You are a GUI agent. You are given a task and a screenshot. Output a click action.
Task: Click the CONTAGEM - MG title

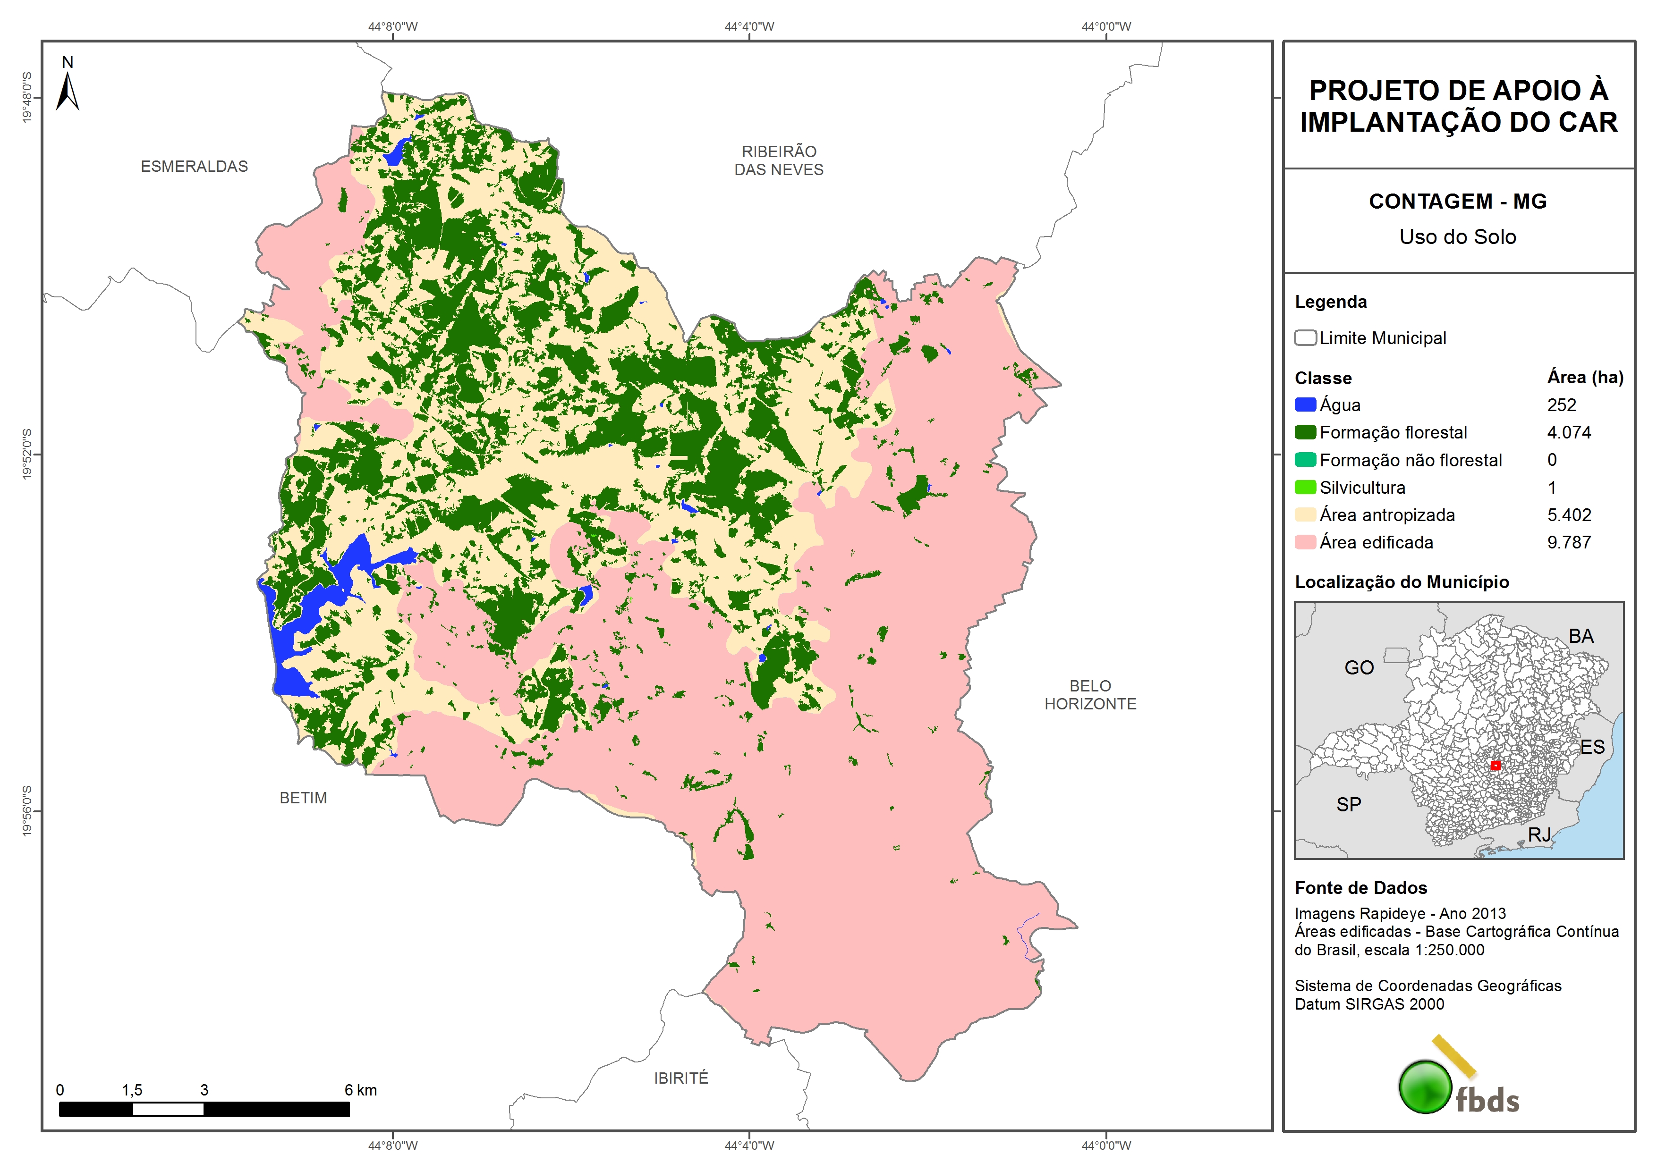click(x=1457, y=201)
